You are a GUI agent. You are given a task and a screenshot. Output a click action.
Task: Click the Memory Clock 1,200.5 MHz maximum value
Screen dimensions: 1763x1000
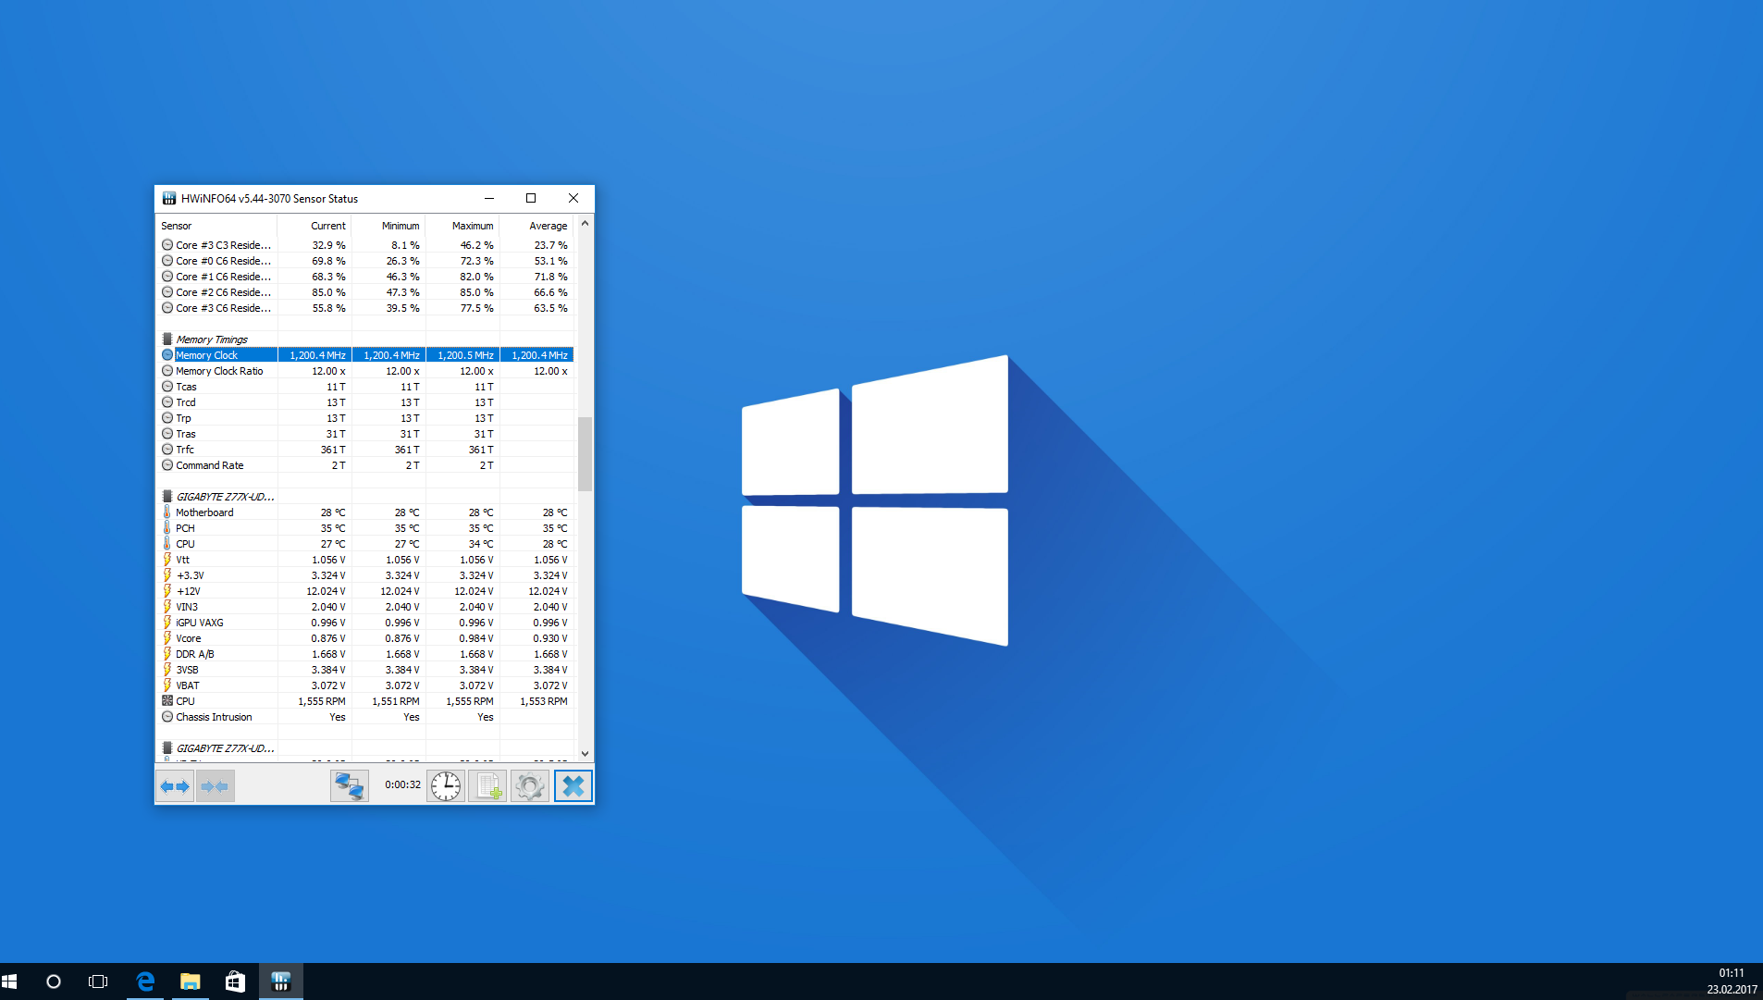tap(465, 355)
